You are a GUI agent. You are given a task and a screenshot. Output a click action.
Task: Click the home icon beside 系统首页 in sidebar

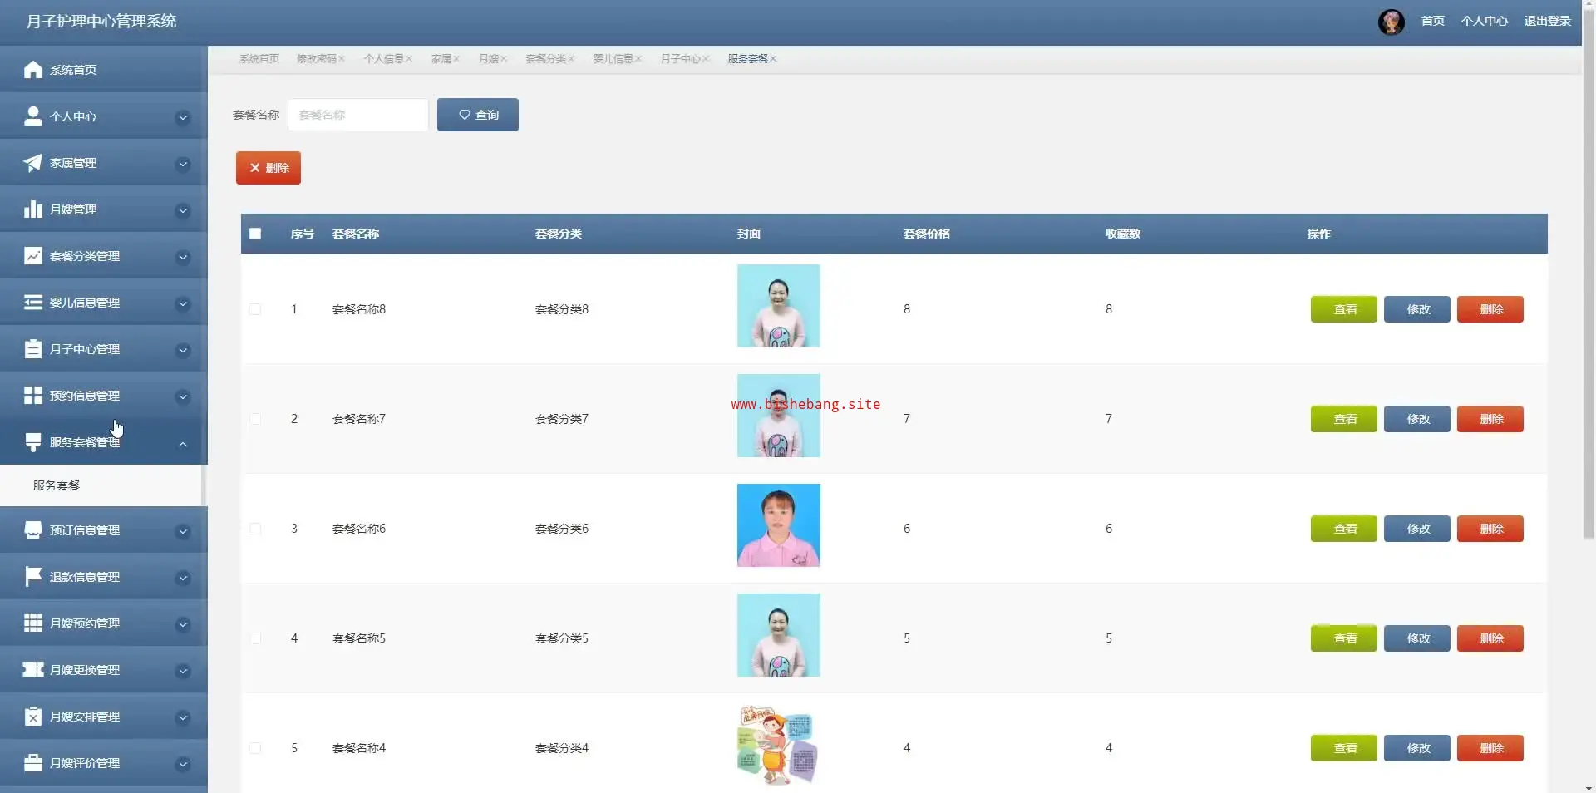33,70
